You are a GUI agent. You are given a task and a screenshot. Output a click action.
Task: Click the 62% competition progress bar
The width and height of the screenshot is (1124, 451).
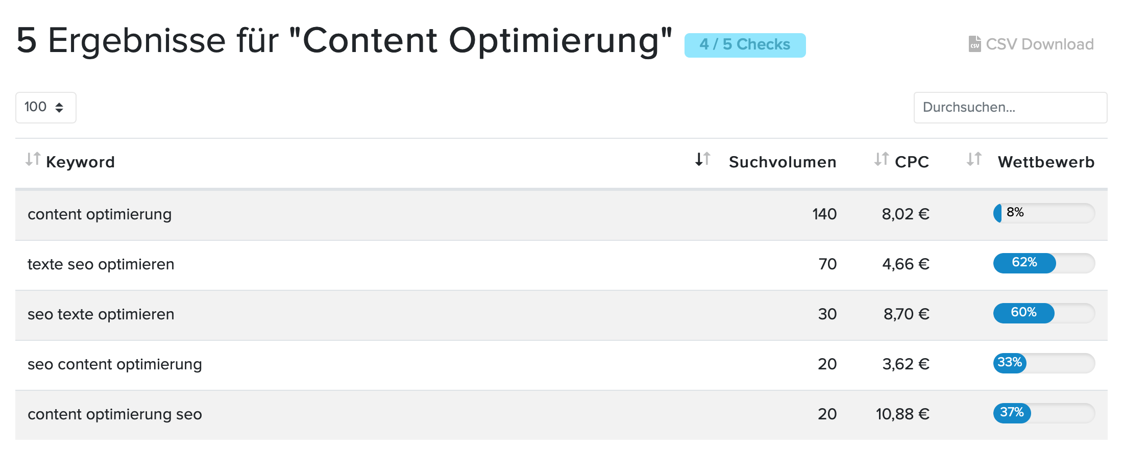point(1044,263)
